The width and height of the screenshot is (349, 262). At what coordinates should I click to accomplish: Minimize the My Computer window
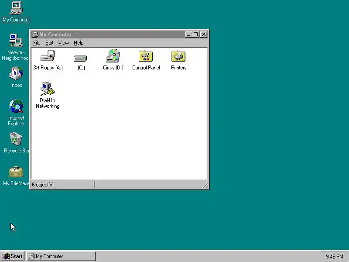[188, 34]
